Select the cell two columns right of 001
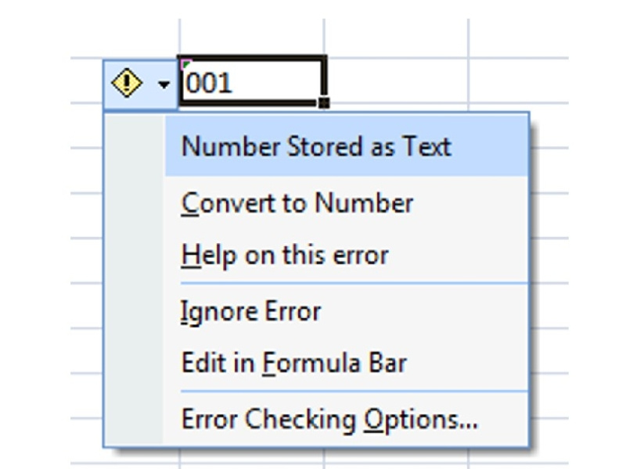The width and height of the screenshot is (626, 469). click(518, 81)
